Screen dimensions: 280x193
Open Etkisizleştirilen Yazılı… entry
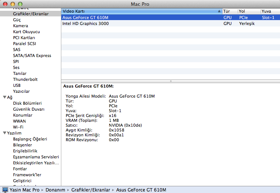click(x=36, y=163)
